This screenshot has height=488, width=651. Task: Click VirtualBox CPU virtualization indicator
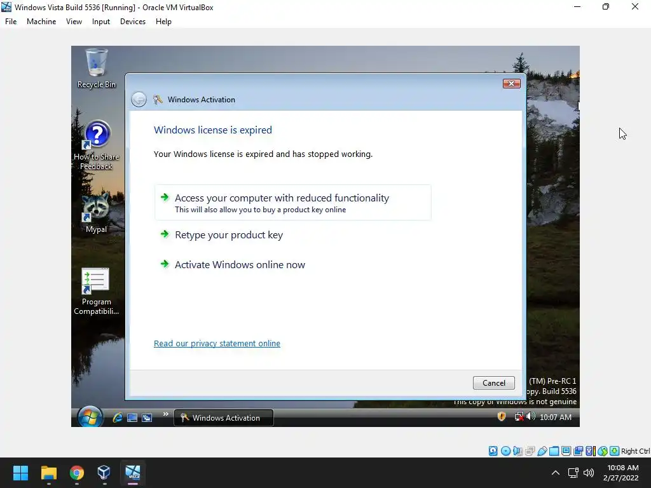(590, 451)
